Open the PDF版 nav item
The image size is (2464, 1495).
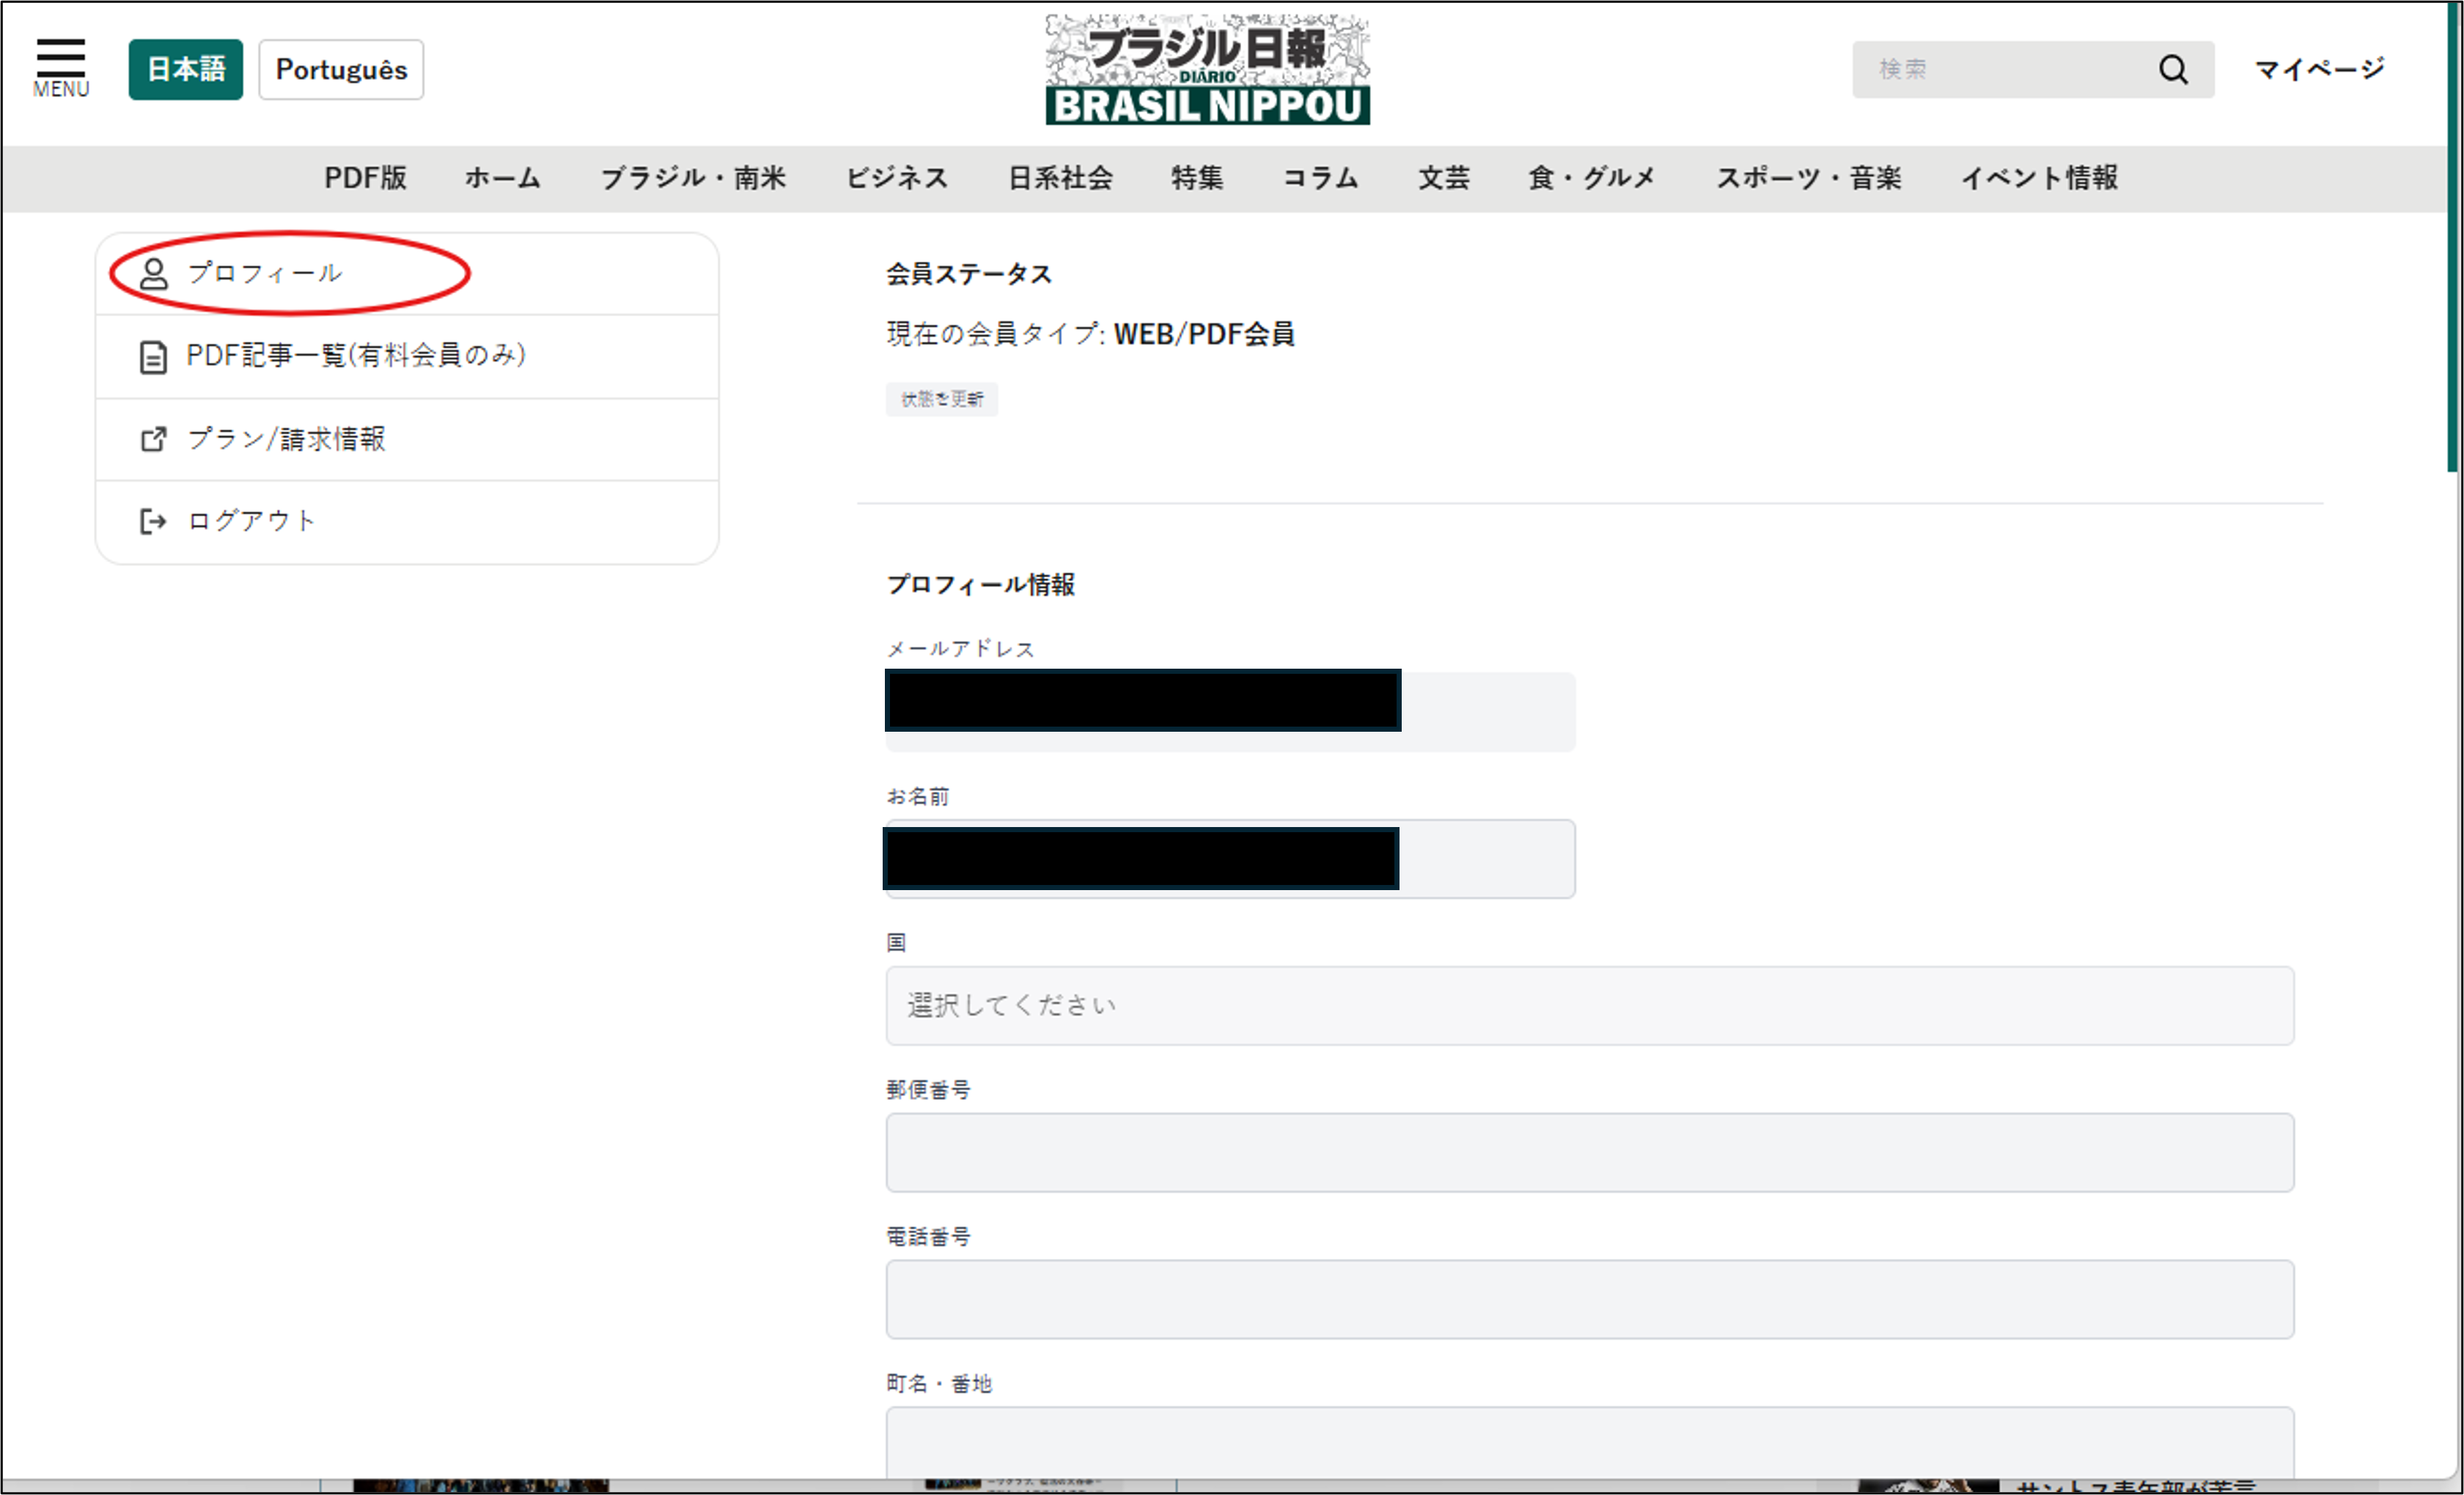click(x=365, y=178)
